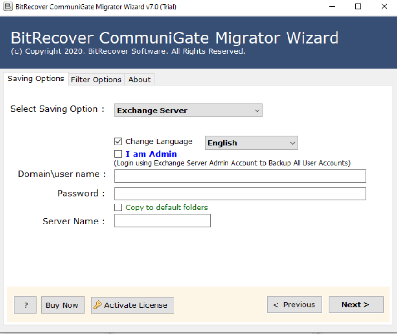
Task: Switch to the Filter Options tab
Action: click(96, 80)
